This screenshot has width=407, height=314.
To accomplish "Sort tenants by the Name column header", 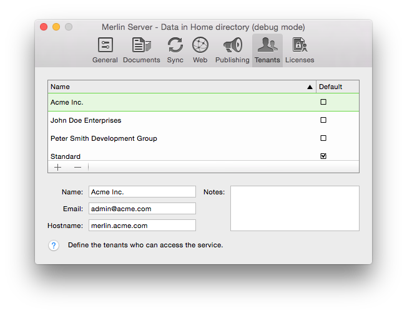I will click(x=175, y=87).
